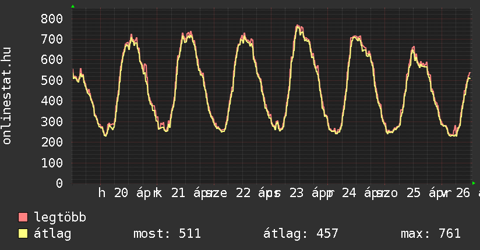Click the pink legtöbb legend swatch
Viewport: 480px width, 250px height.
(23, 217)
